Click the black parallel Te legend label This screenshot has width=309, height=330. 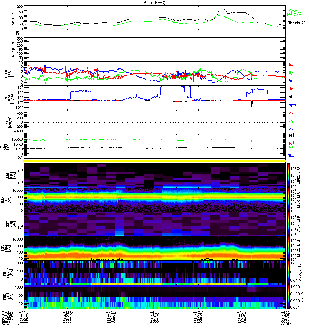click(x=291, y=135)
